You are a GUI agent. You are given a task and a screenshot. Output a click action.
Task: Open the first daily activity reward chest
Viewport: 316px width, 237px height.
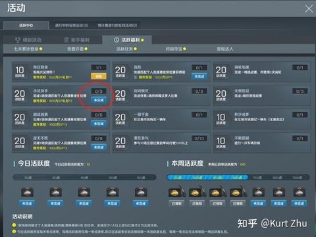pyautogui.click(x=27, y=192)
